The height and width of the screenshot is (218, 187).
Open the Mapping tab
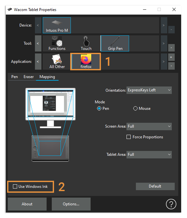tap(47, 77)
